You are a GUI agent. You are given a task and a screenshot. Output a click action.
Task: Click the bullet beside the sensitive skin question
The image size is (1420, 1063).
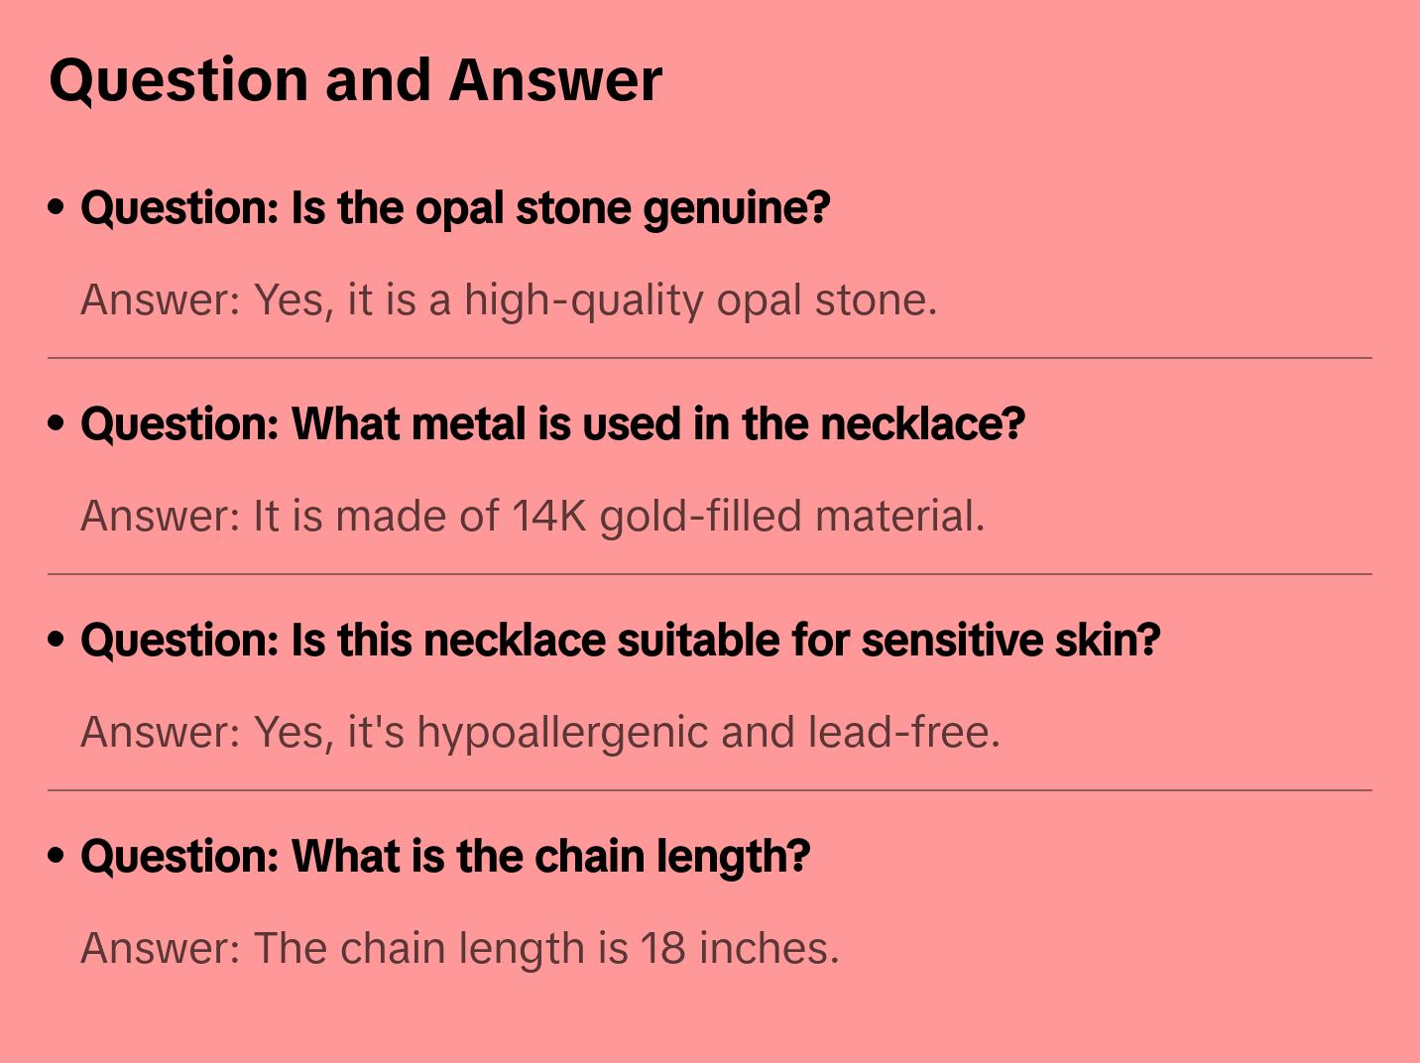pos(57,641)
